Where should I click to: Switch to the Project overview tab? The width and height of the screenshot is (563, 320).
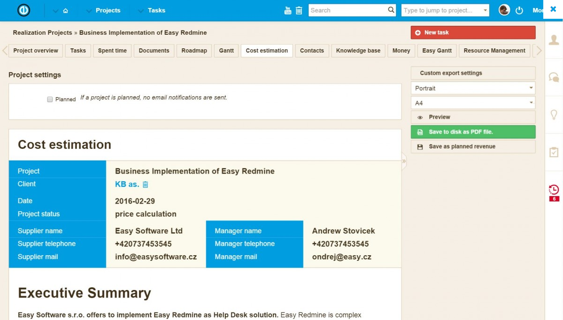36,51
